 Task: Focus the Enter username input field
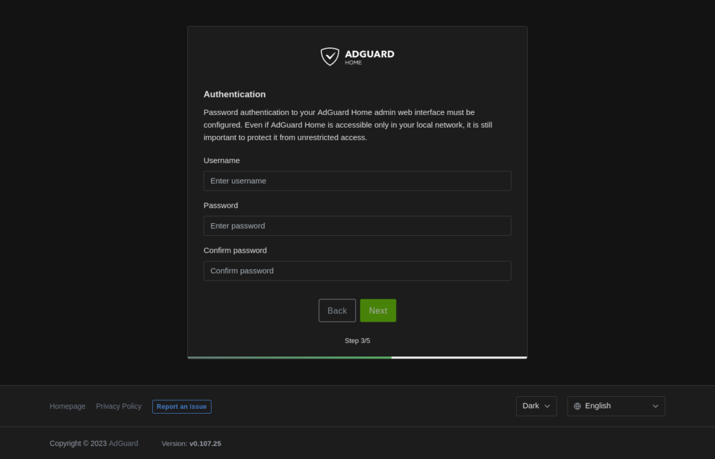(357, 181)
